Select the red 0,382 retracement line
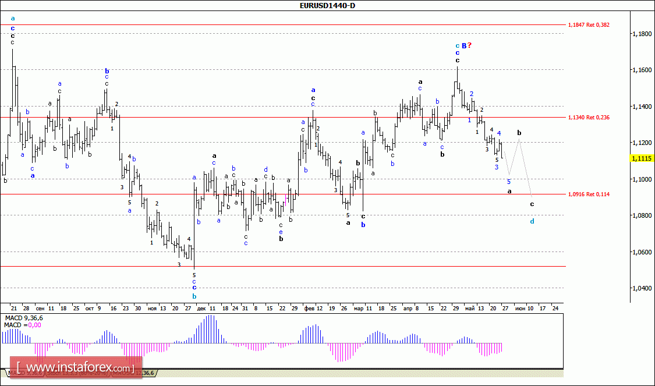The height and width of the screenshot is (386, 655). (283, 25)
